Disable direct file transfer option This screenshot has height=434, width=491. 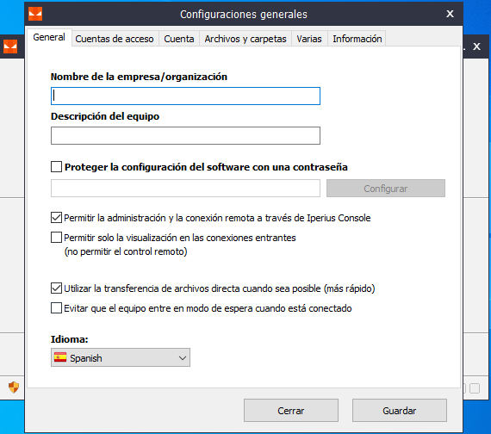pyautogui.click(x=56, y=288)
